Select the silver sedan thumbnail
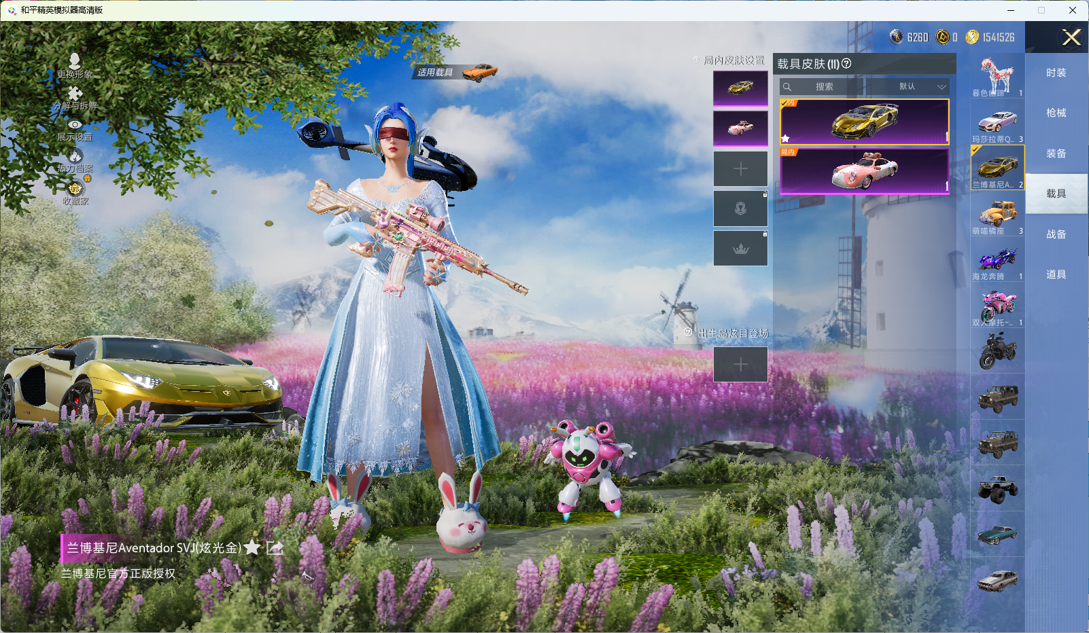 (x=997, y=580)
